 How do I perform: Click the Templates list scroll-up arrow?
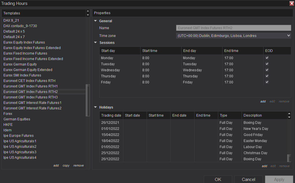(x=88, y=12)
